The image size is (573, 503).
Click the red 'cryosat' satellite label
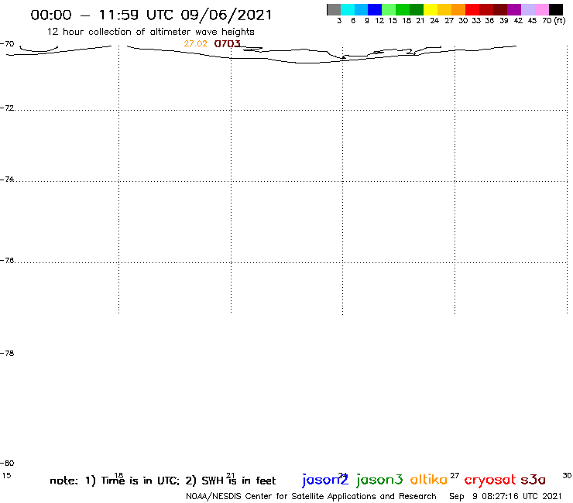coord(490,481)
